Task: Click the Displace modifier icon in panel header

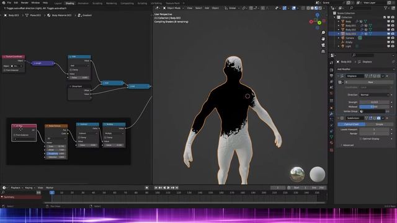Action: [x=342, y=76]
